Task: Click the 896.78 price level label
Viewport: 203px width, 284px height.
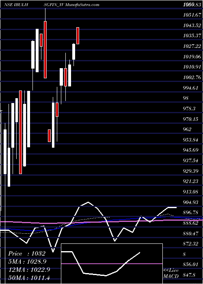Action: (x=191, y=213)
